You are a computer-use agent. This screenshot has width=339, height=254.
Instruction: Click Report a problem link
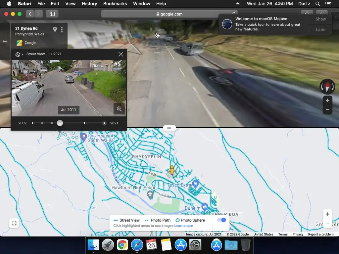point(320,234)
